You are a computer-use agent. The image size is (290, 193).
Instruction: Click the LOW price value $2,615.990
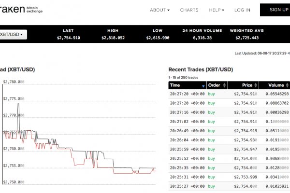click(158, 38)
